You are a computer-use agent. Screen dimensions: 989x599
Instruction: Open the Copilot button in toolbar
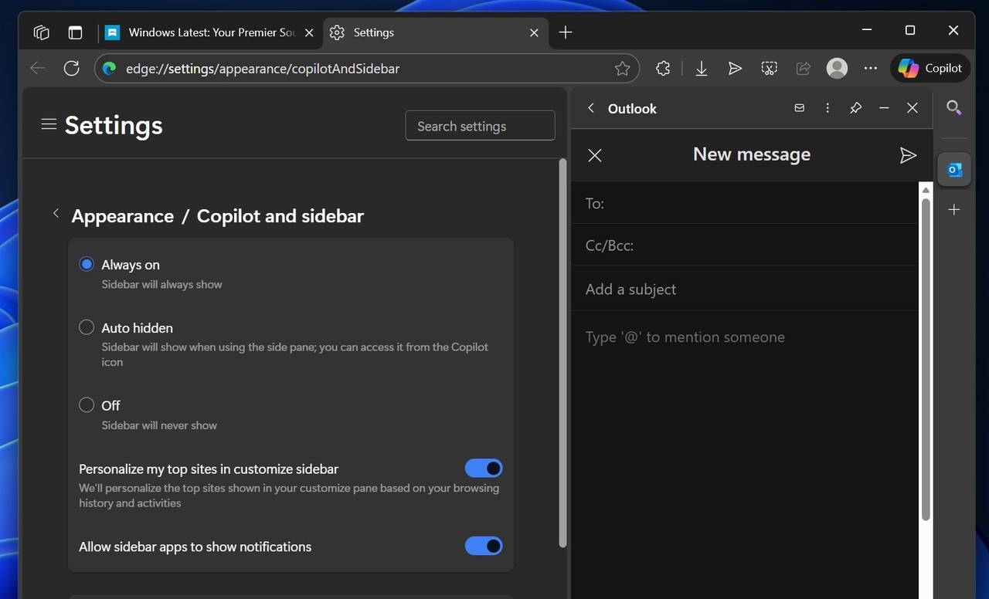pyautogui.click(x=930, y=69)
